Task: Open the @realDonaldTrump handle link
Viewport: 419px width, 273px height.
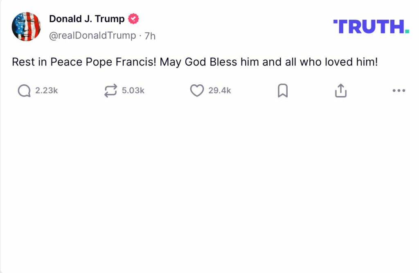Action: click(92, 36)
